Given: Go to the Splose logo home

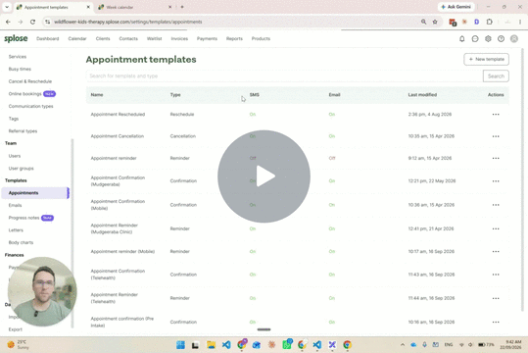Looking at the screenshot, I should pyautogui.click(x=16, y=39).
